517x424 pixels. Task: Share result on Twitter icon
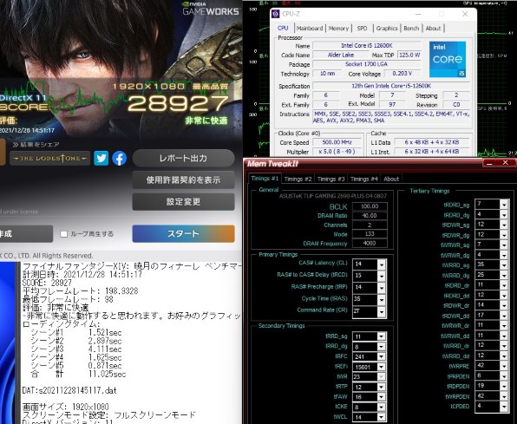tap(101, 159)
